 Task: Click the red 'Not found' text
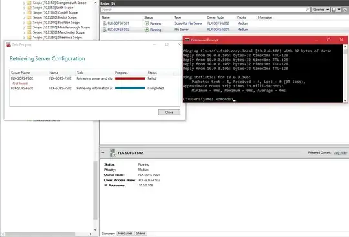point(20,84)
